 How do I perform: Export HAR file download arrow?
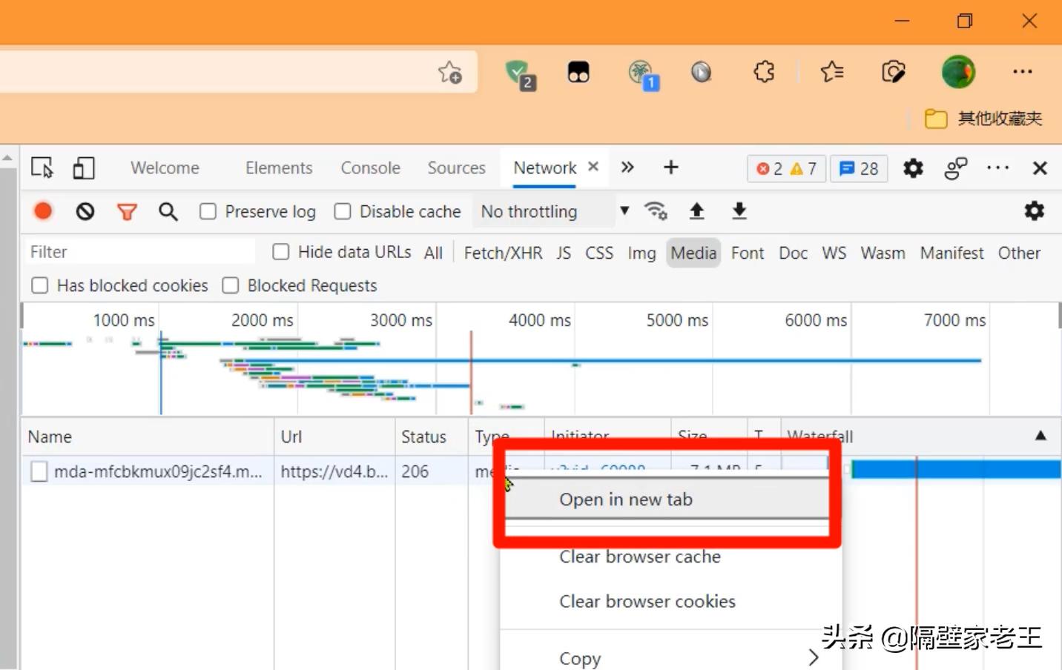(x=739, y=211)
